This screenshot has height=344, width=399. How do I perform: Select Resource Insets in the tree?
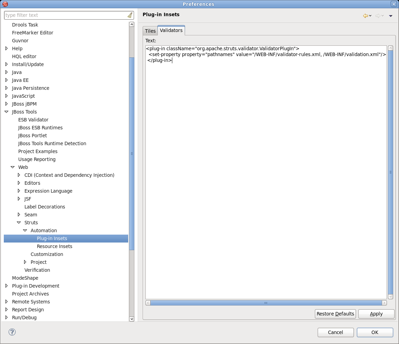pos(54,246)
